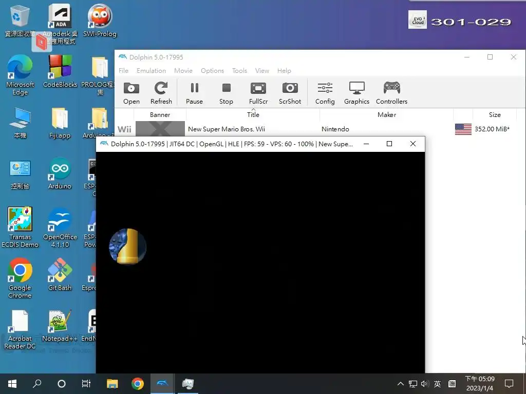Click the Wii platform icon in game row
The image size is (526, 394).
pos(124,129)
